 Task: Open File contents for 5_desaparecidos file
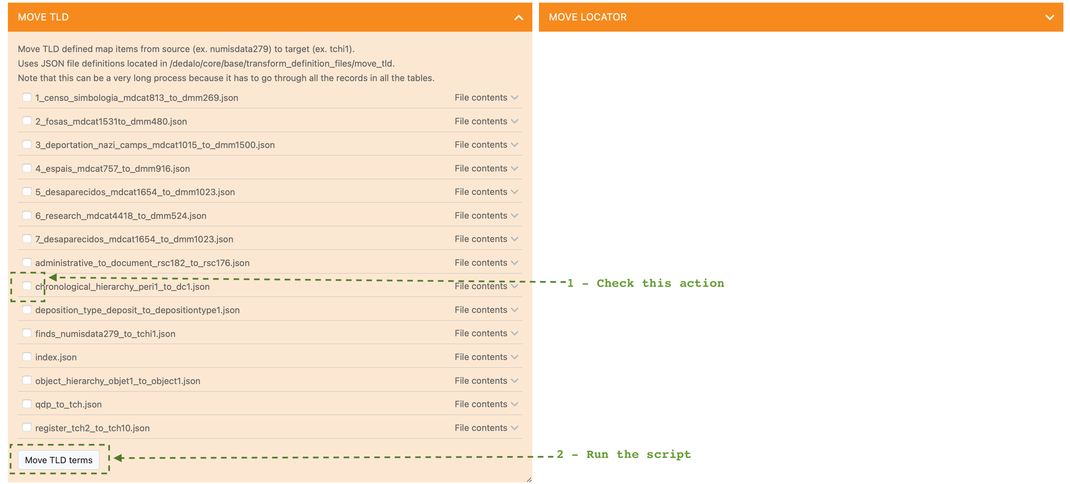tap(487, 192)
